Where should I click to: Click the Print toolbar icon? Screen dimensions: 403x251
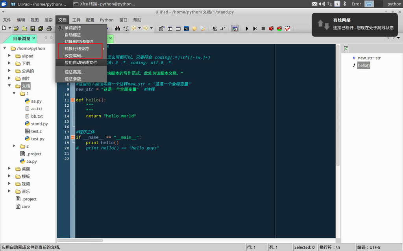pyautogui.click(x=49, y=29)
